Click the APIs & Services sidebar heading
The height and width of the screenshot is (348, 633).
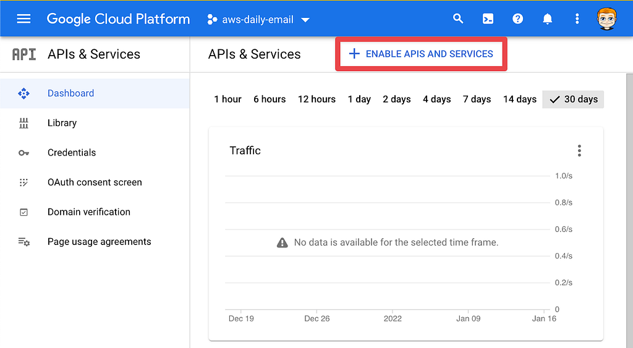pyautogui.click(x=94, y=54)
